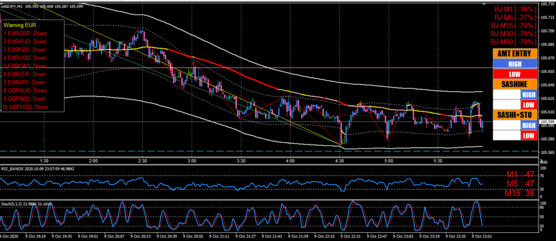Click the HIGH button directly below SASHINE

tap(528, 94)
